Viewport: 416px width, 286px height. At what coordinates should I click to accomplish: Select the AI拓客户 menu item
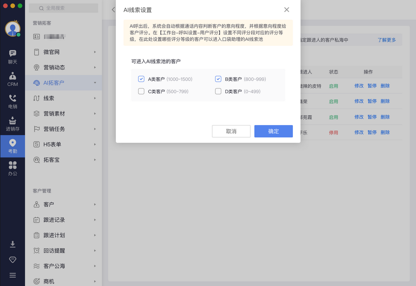click(x=63, y=83)
